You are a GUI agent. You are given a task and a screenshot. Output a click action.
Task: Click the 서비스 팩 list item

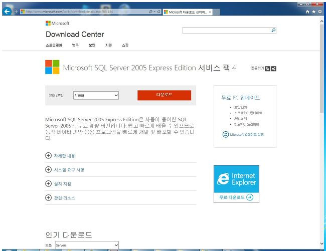(240, 119)
